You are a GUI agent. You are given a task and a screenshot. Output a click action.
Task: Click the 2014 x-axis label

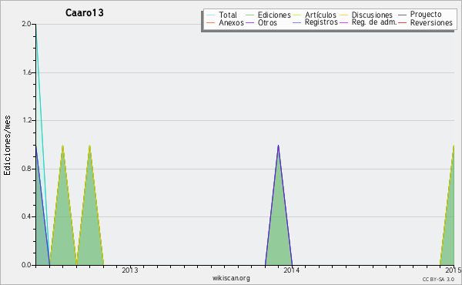point(291,270)
